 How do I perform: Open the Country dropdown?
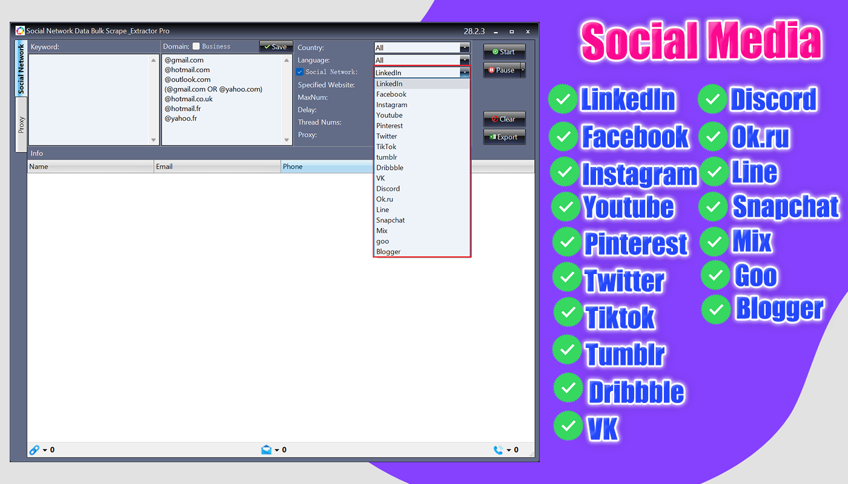pyautogui.click(x=465, y=47)
